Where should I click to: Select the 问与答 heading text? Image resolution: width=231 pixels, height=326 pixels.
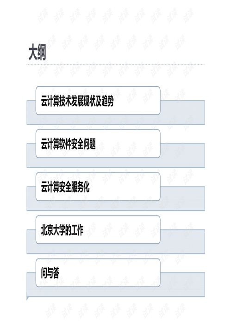pyautogui.click(x=50, y=273)
